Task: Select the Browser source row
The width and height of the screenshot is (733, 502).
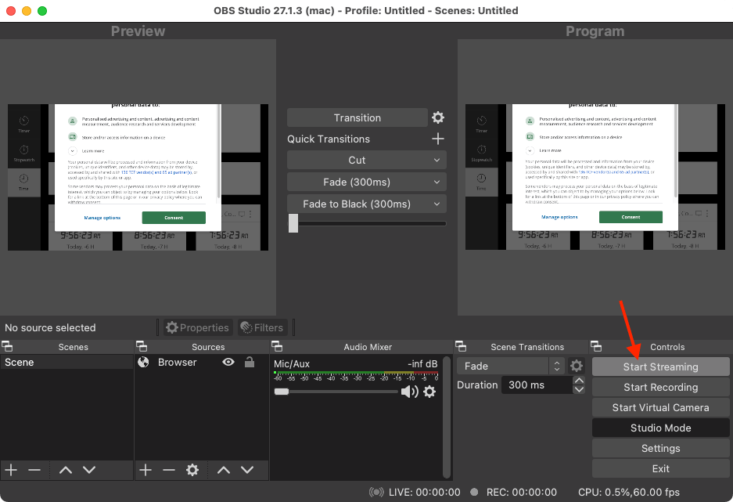Action: tap(202, 362)
